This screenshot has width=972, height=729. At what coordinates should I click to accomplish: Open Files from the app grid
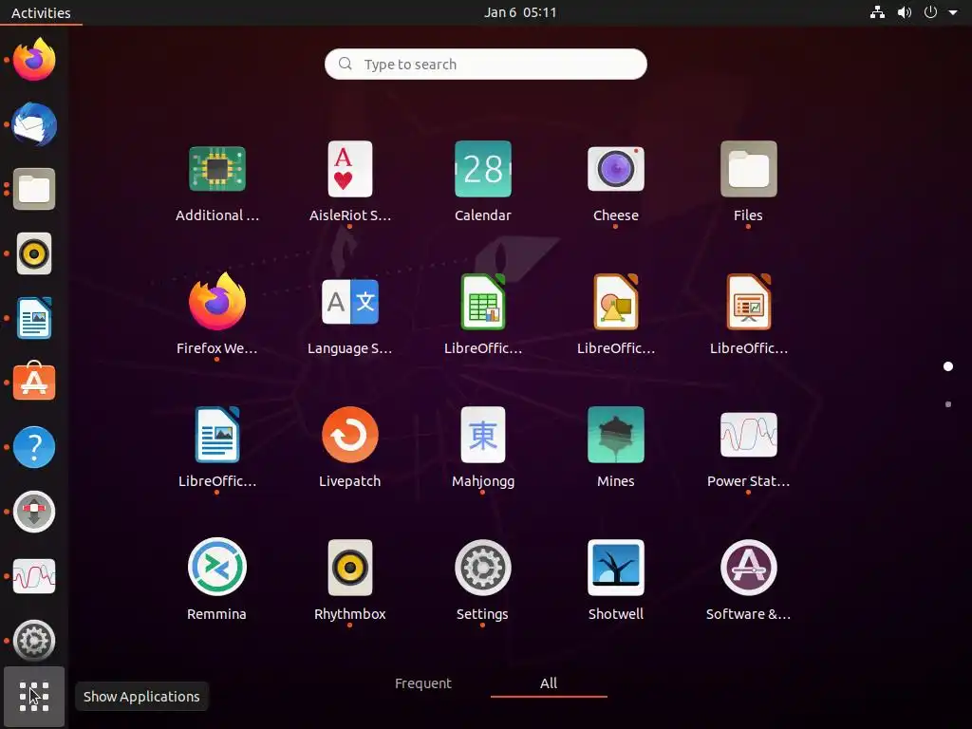point(748,169)
